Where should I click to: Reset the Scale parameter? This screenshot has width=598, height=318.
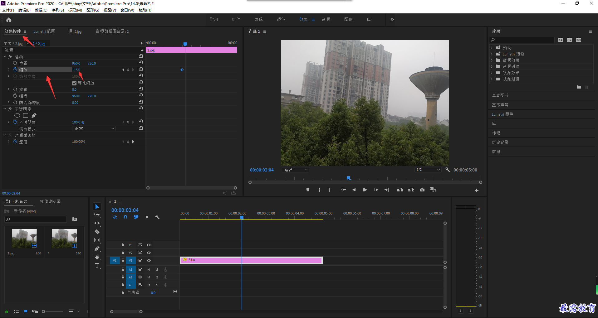[x=141, y=69]
